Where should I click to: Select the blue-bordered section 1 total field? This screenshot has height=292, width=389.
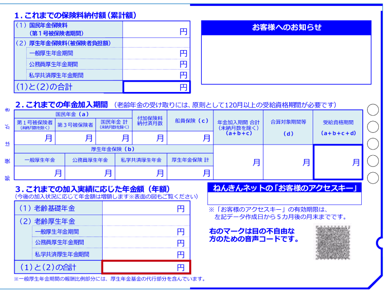point(156,87)
